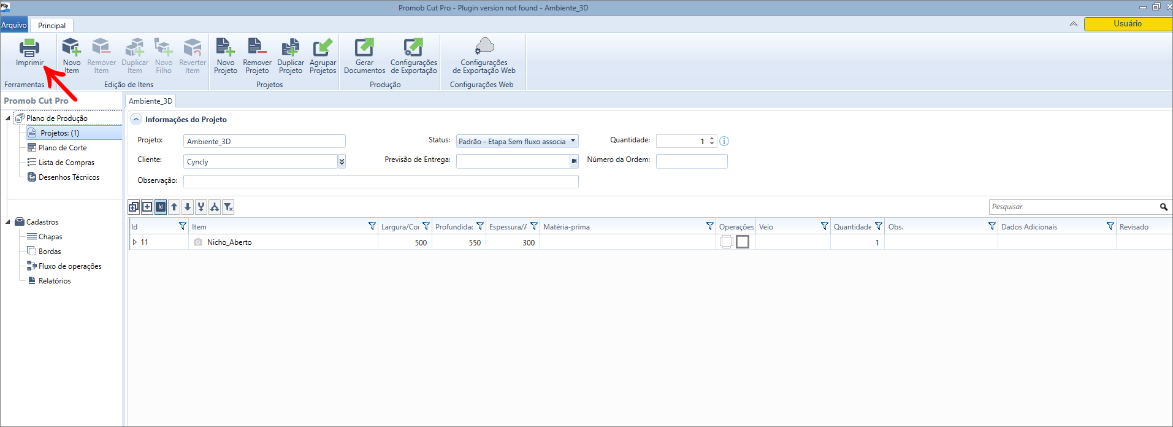Viewport: 1173px width, 427px height.
Task: Collapse the Informações do Projeto section
Action: [x=136, y=120]
